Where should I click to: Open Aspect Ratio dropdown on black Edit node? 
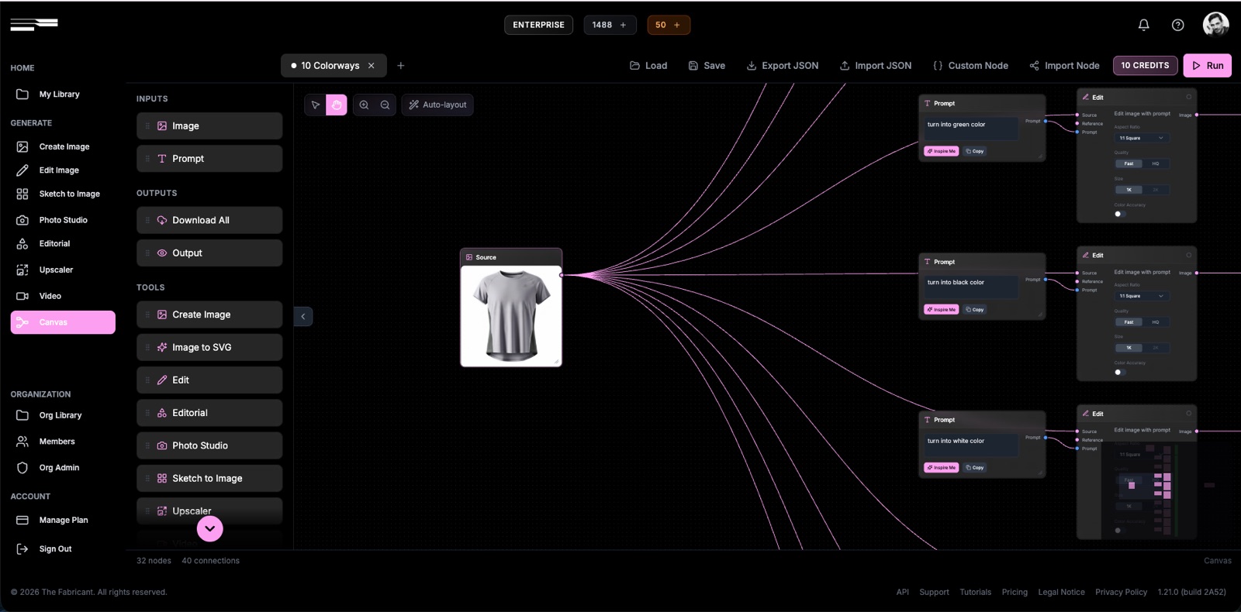click(x=1142, y=296)
